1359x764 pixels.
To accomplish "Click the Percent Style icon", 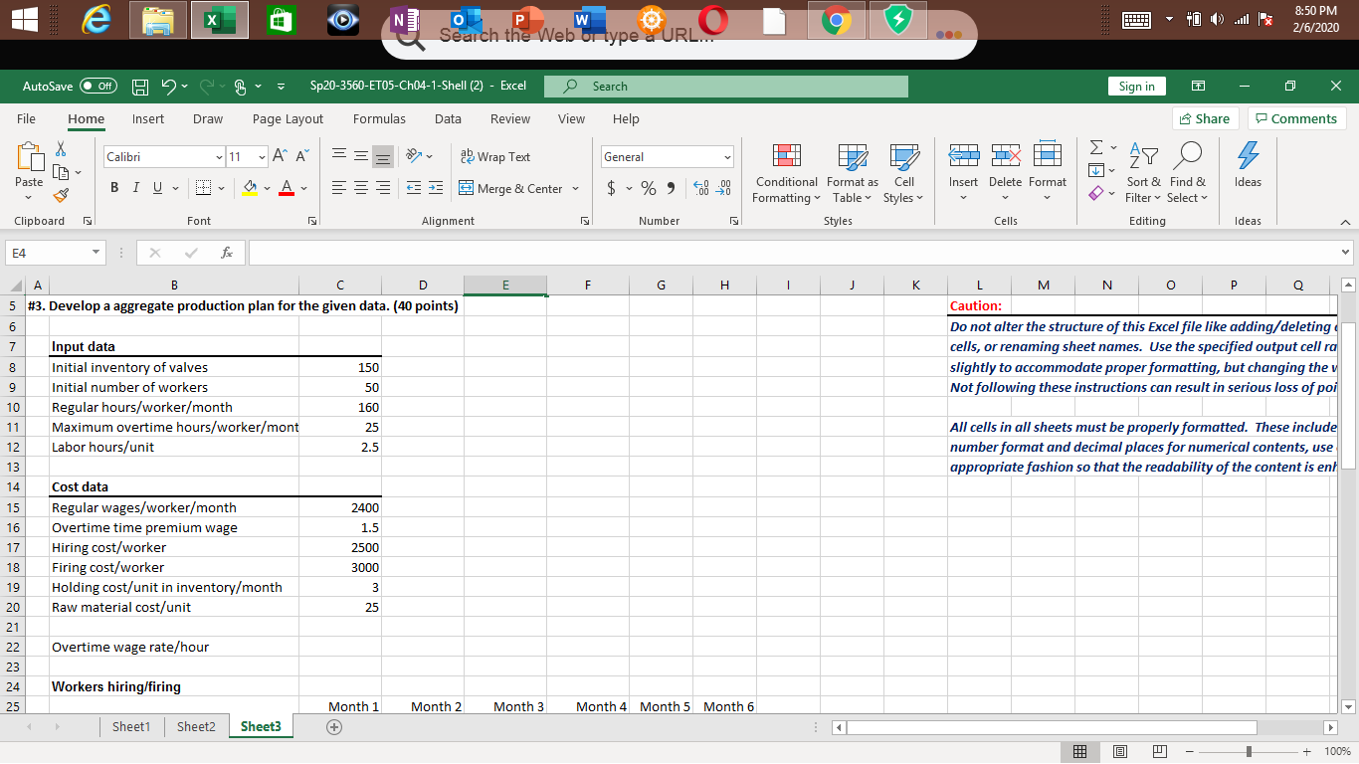I will [x=648, y=188].
